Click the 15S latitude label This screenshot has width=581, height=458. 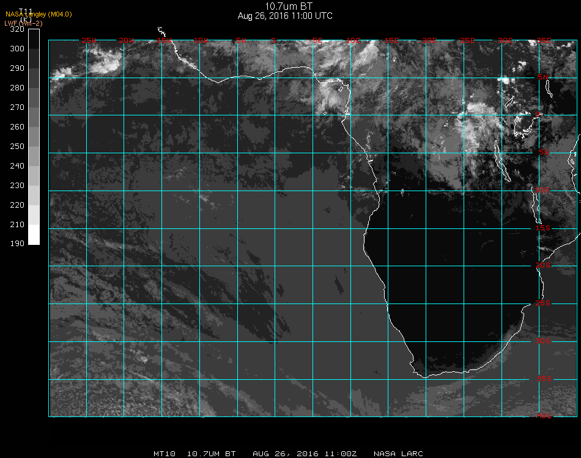coord(543,228)
